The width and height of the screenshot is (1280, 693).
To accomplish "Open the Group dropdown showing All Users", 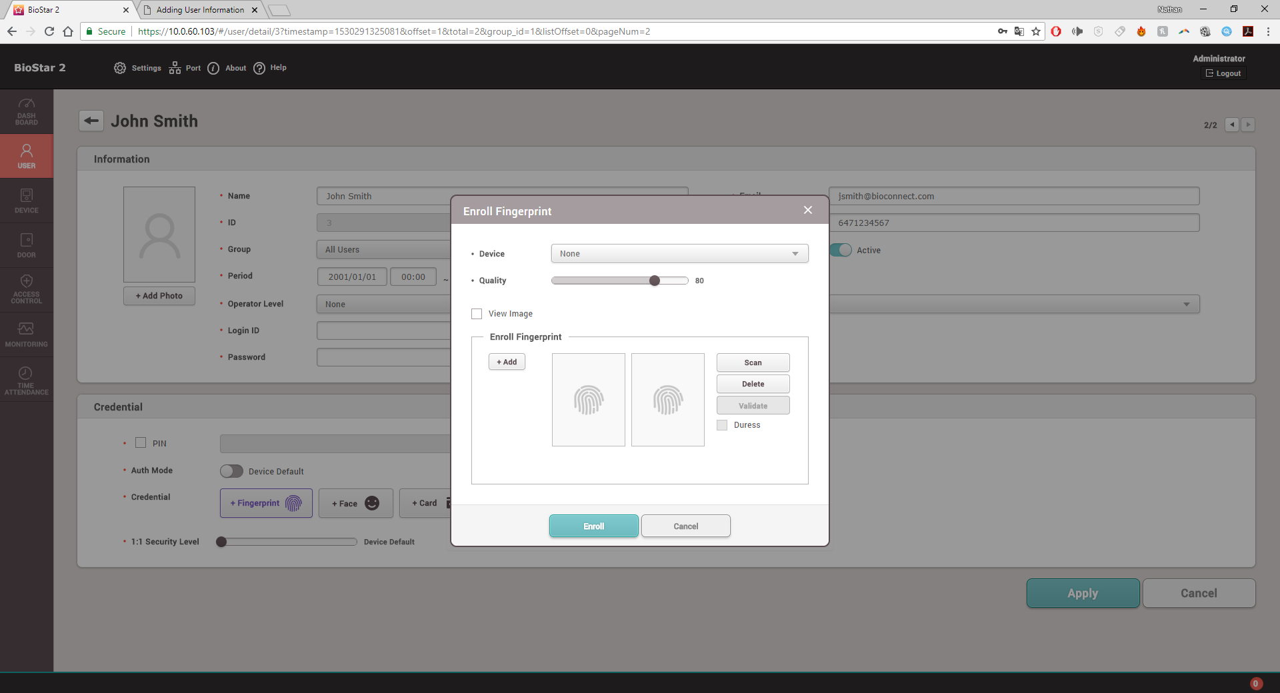I will pos(383,250).
